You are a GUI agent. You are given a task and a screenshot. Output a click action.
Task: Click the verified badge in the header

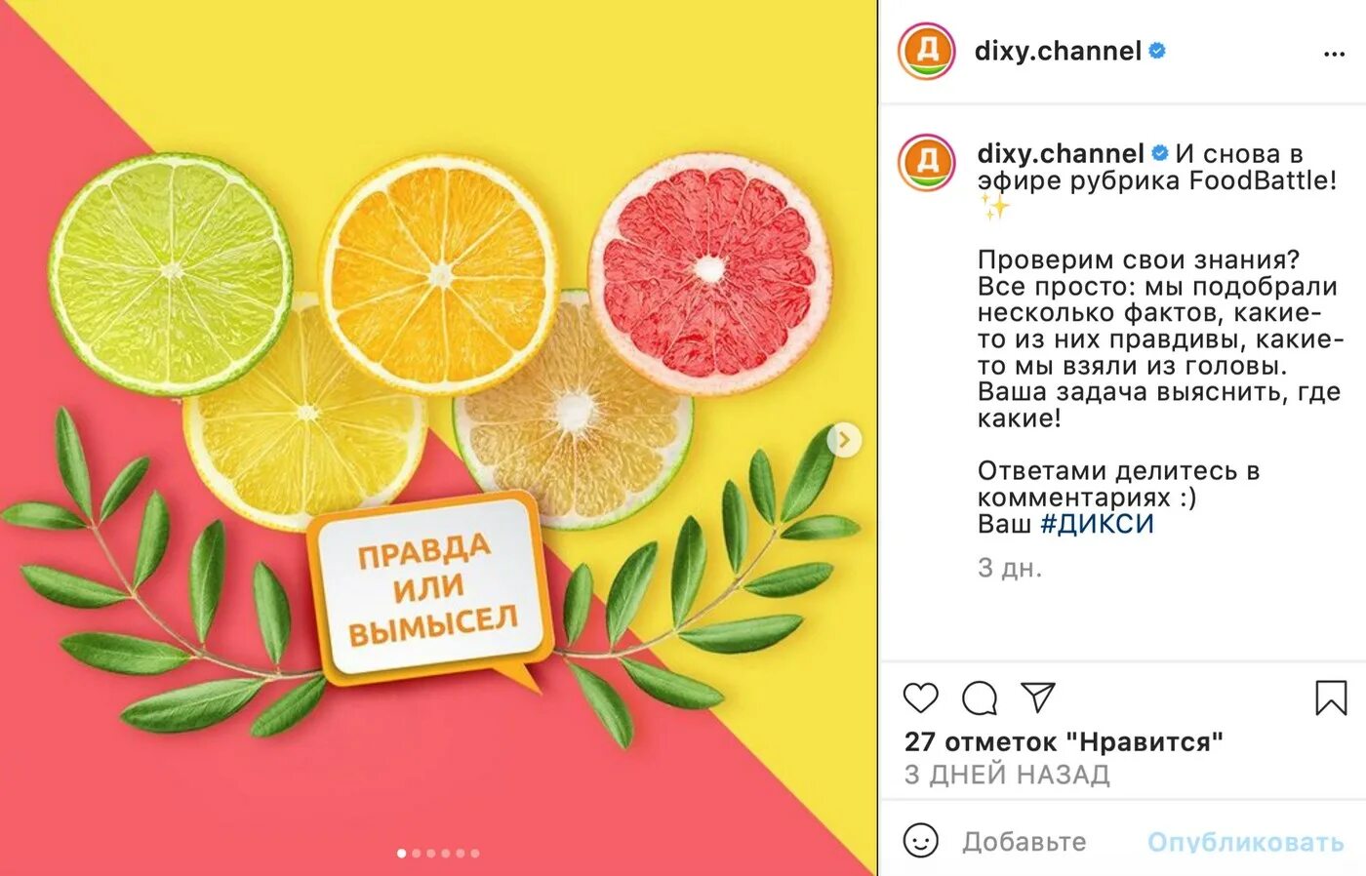1157,51
